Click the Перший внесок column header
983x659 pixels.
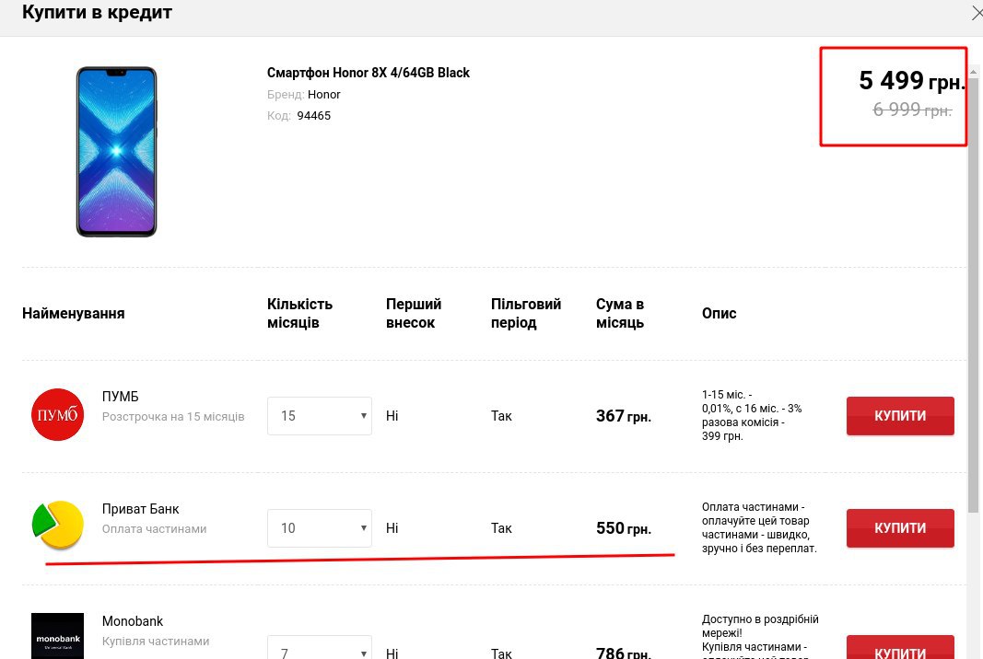click(x=414, y=313)
